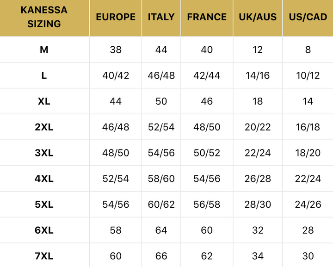The width and height of the screenshot is (333, 267).
Task: Click the 7XL size row label
Action: [x=44, y=256]
